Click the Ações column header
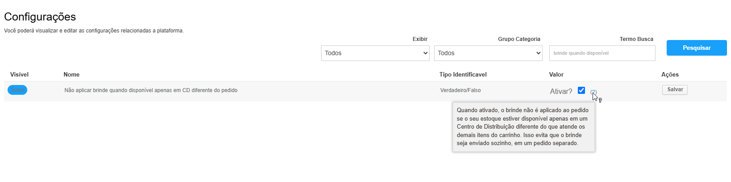 click(670, 74)
